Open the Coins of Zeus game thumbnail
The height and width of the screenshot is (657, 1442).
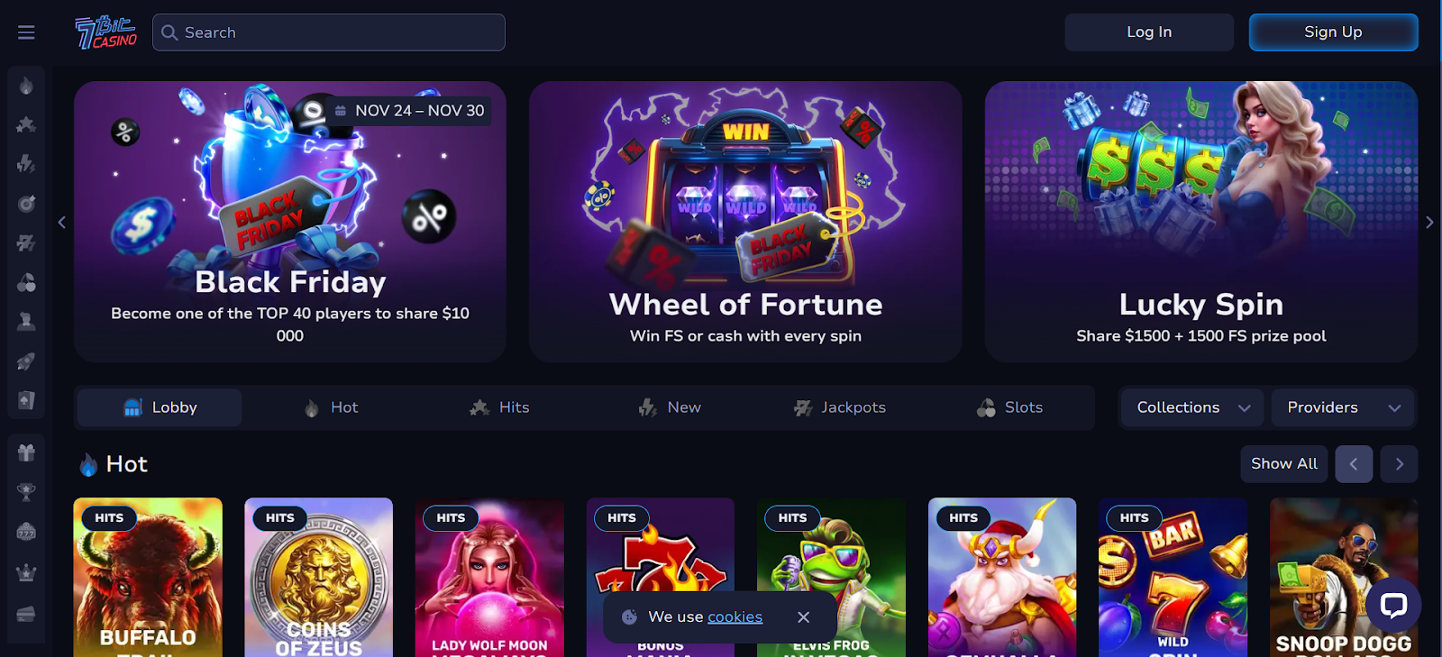[x=318, y=577]
